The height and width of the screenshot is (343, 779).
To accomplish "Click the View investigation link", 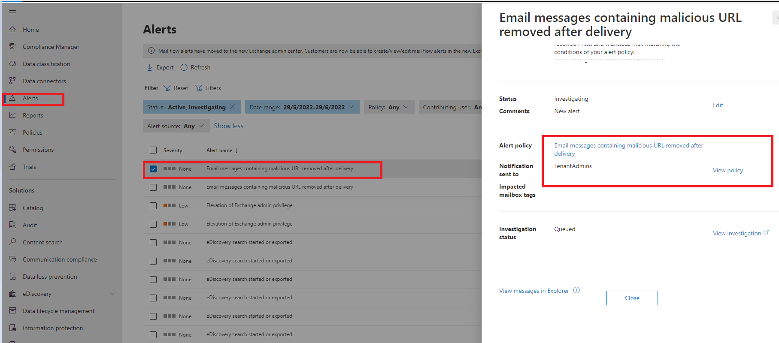I will pos(740,233).
